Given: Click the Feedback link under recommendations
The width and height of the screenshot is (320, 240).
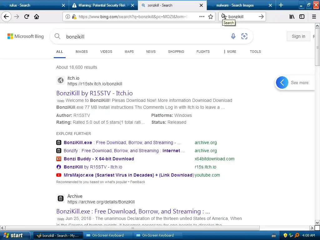Looking at the screenshot, I should 138,182.
